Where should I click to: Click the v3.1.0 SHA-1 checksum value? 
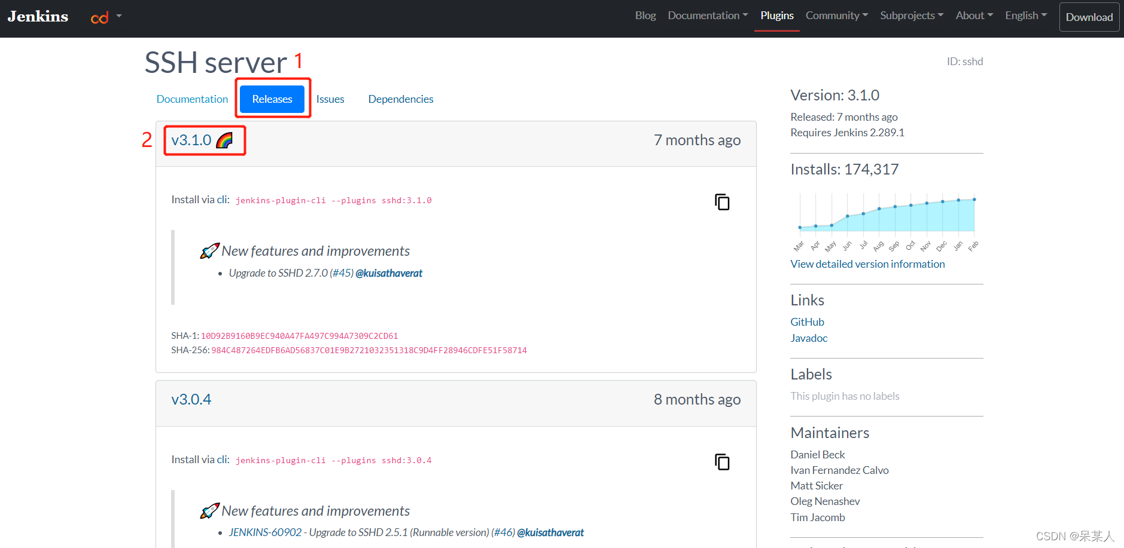click(x=299, y=336)
